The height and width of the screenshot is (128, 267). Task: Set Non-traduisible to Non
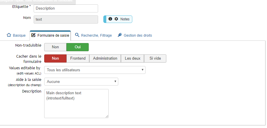(x=55, y=47)
